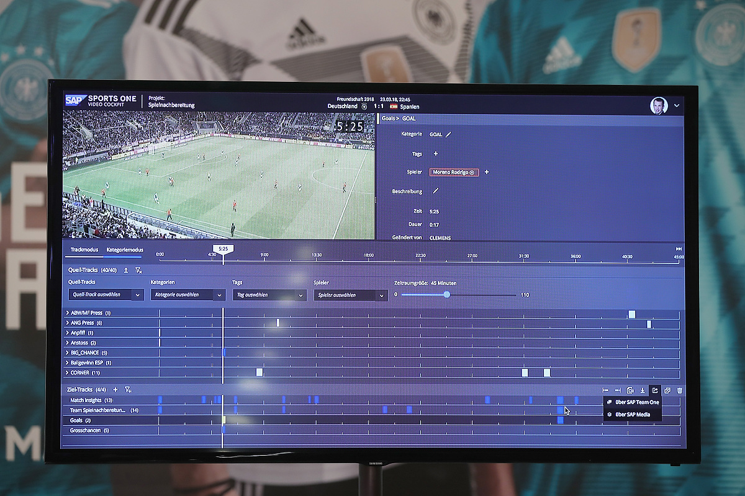
Task: Click 'CLEMENS' in Geändert von
Action: click(440, 238)
